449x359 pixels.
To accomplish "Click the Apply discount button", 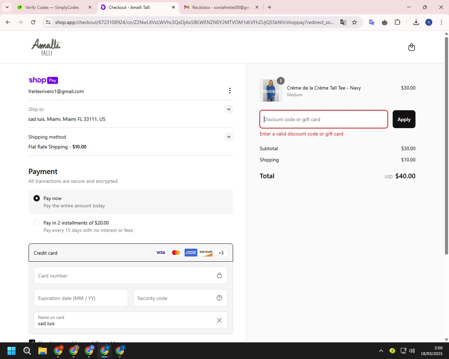I will [x=404, y=119].
